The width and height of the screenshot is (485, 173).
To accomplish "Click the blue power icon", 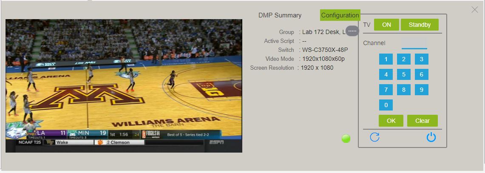I will pyautogui.click(x=431, y=137).
